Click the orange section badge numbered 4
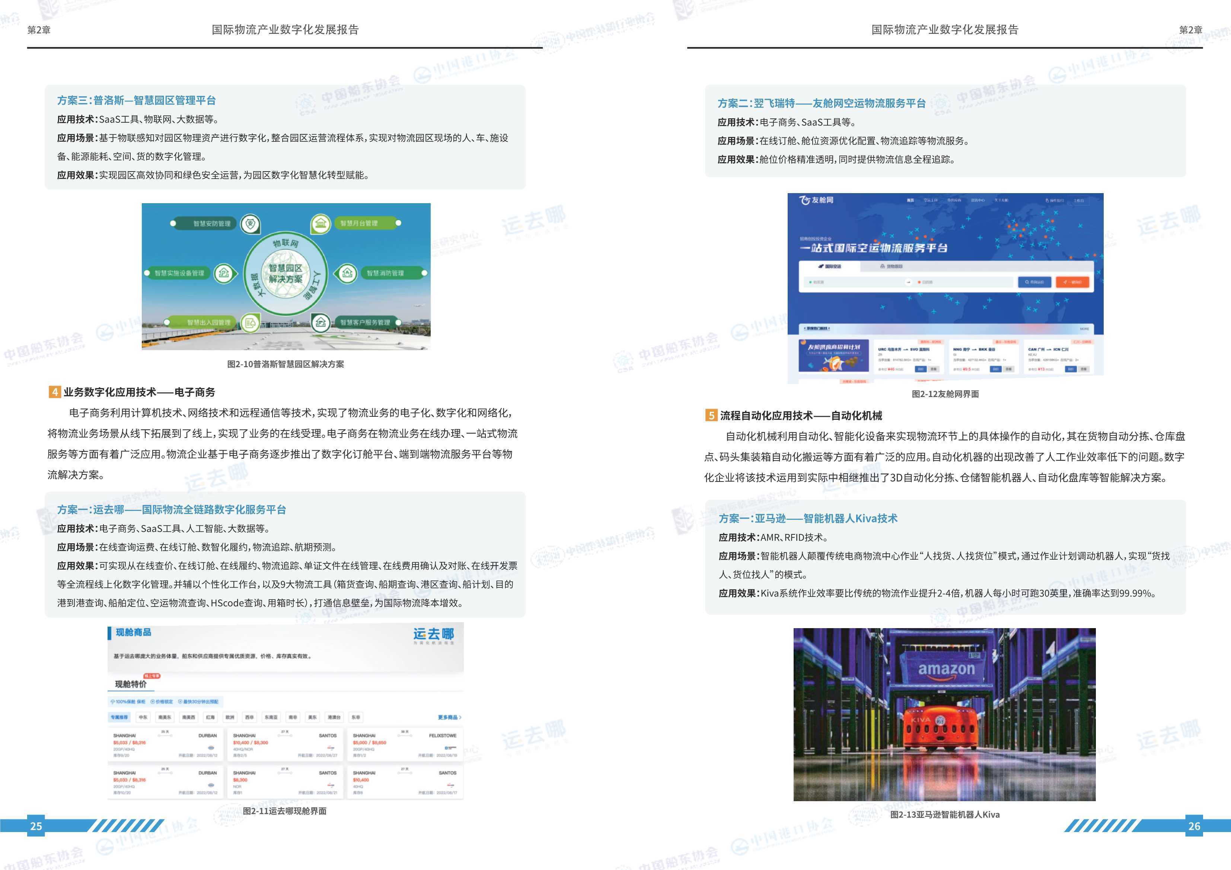This screenshot has width=1231, height=870. [54, 392]
